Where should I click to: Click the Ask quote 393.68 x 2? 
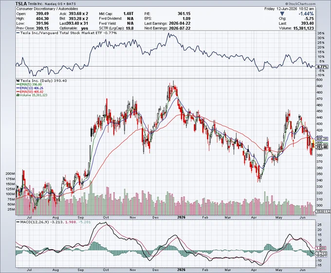[x=78, y=14]
